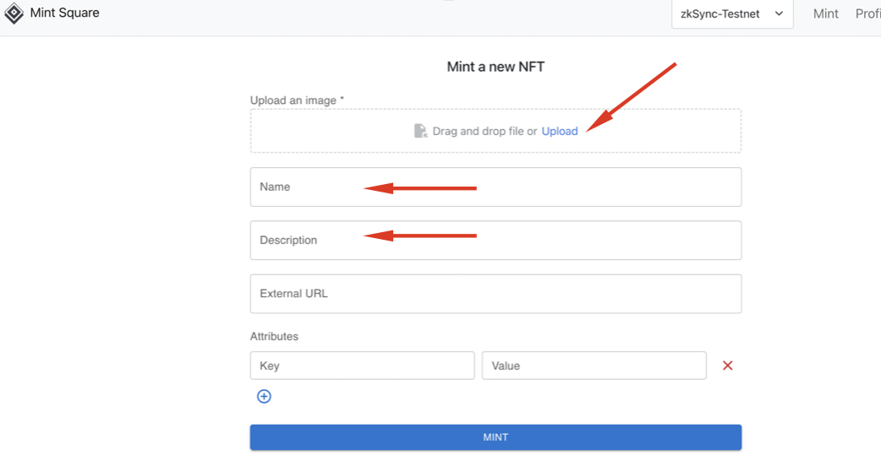Click the 'Upload an image' label
The height and width of the screenshot is (466, 881).
click(x=297, y=100)
